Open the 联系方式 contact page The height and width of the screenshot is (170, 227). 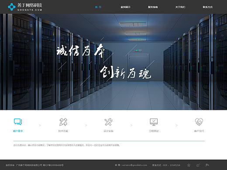click(x=208, y=7)
